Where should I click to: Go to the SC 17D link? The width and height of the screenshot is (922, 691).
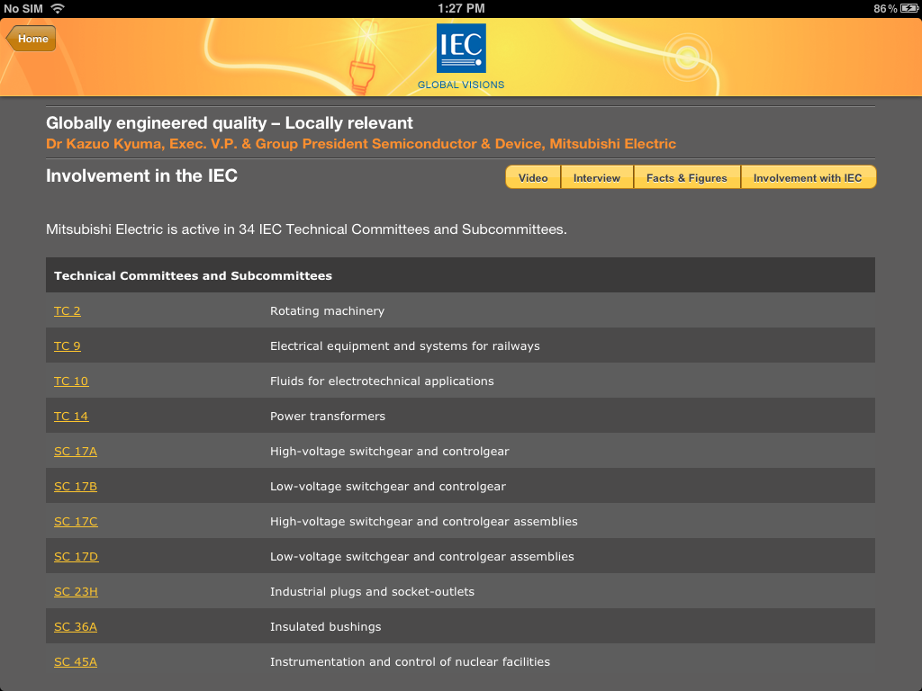point(77,557)
